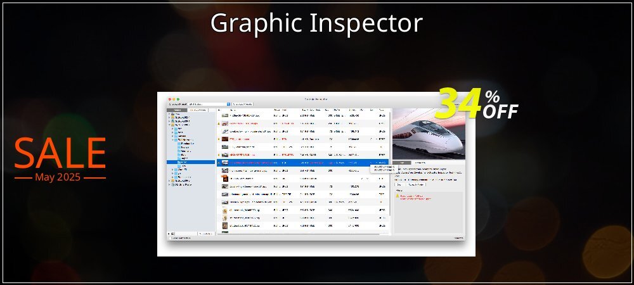634x285 pixels.
Task: Open the inactive tab below the train preview
Action: click(x=420, y=163)
